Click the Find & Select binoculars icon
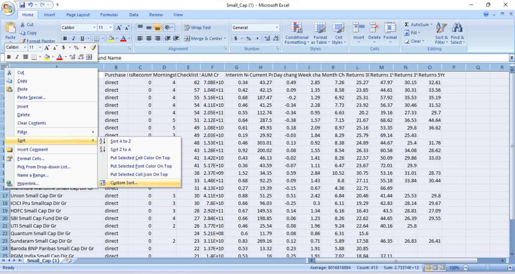The width and height of the screenshot is (515, 274). (457, 28)
